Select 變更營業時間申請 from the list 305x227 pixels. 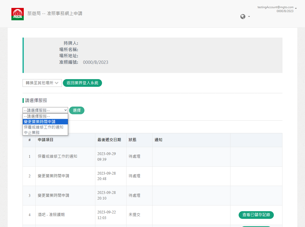point(40,122)
